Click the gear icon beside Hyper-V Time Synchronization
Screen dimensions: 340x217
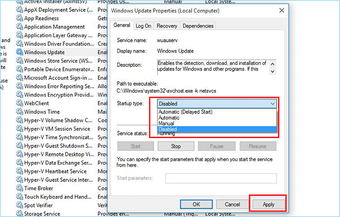pos(19,137)
